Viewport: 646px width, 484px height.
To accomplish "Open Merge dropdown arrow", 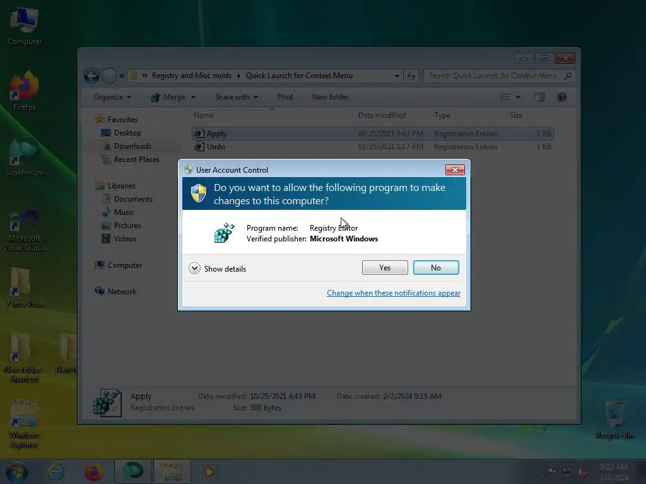I will click(193, 97).
